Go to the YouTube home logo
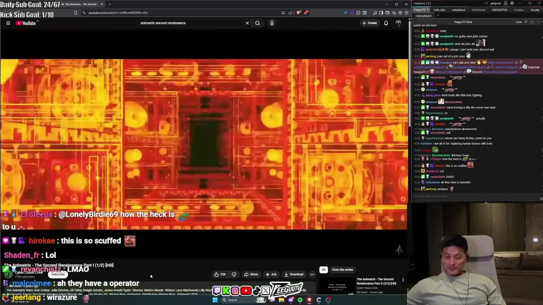 pyautogui.click(x=26, y=23)
